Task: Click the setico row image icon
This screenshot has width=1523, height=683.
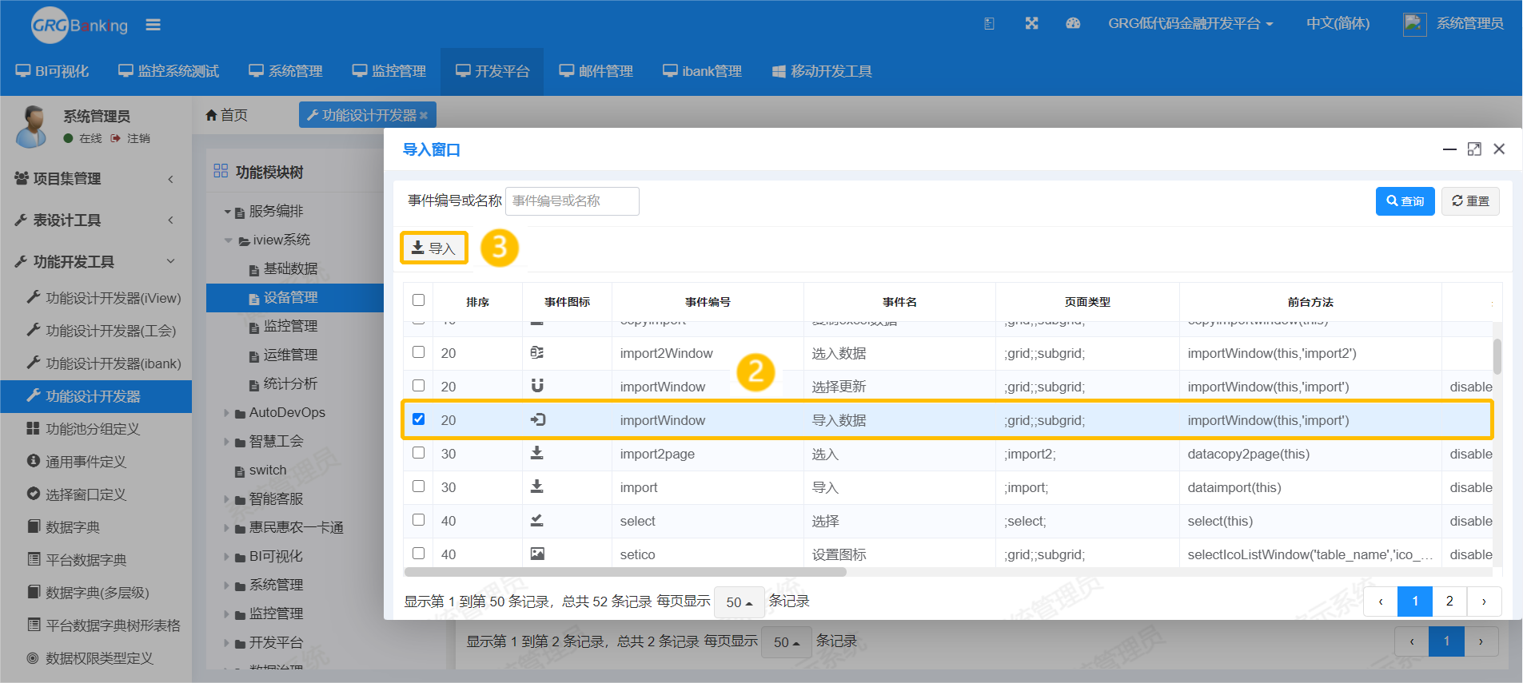Action: pyautogui.click(x=537, y=554)
